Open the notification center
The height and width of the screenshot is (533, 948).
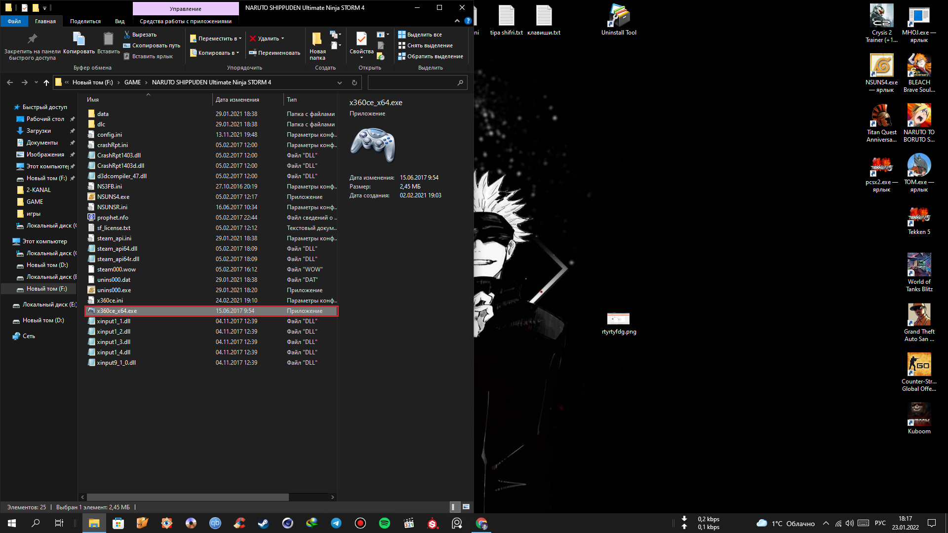(932, 523)
